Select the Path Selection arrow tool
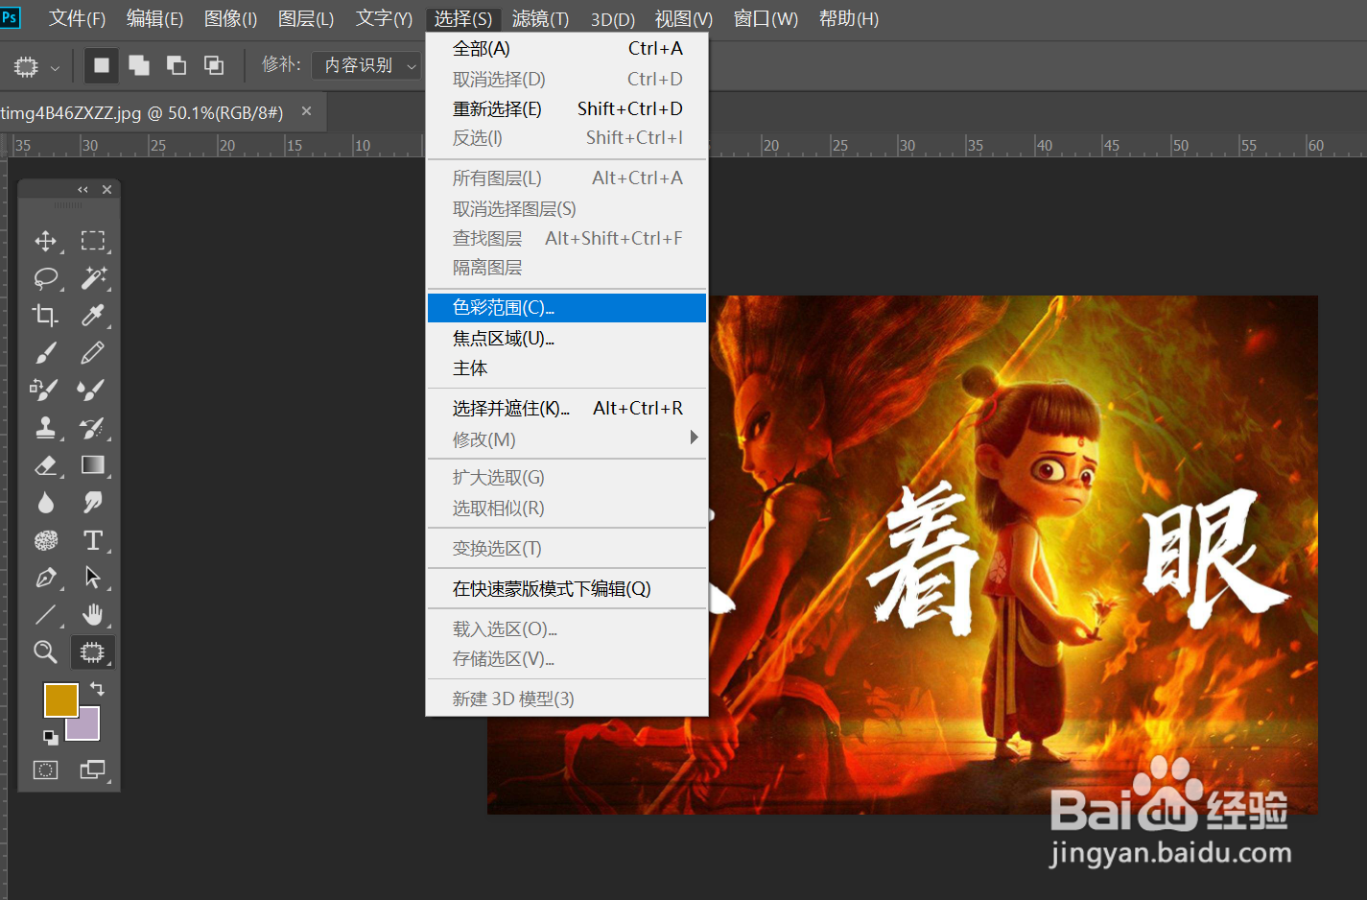This screenshot has width=1367, height=900. tap(93, 578)
